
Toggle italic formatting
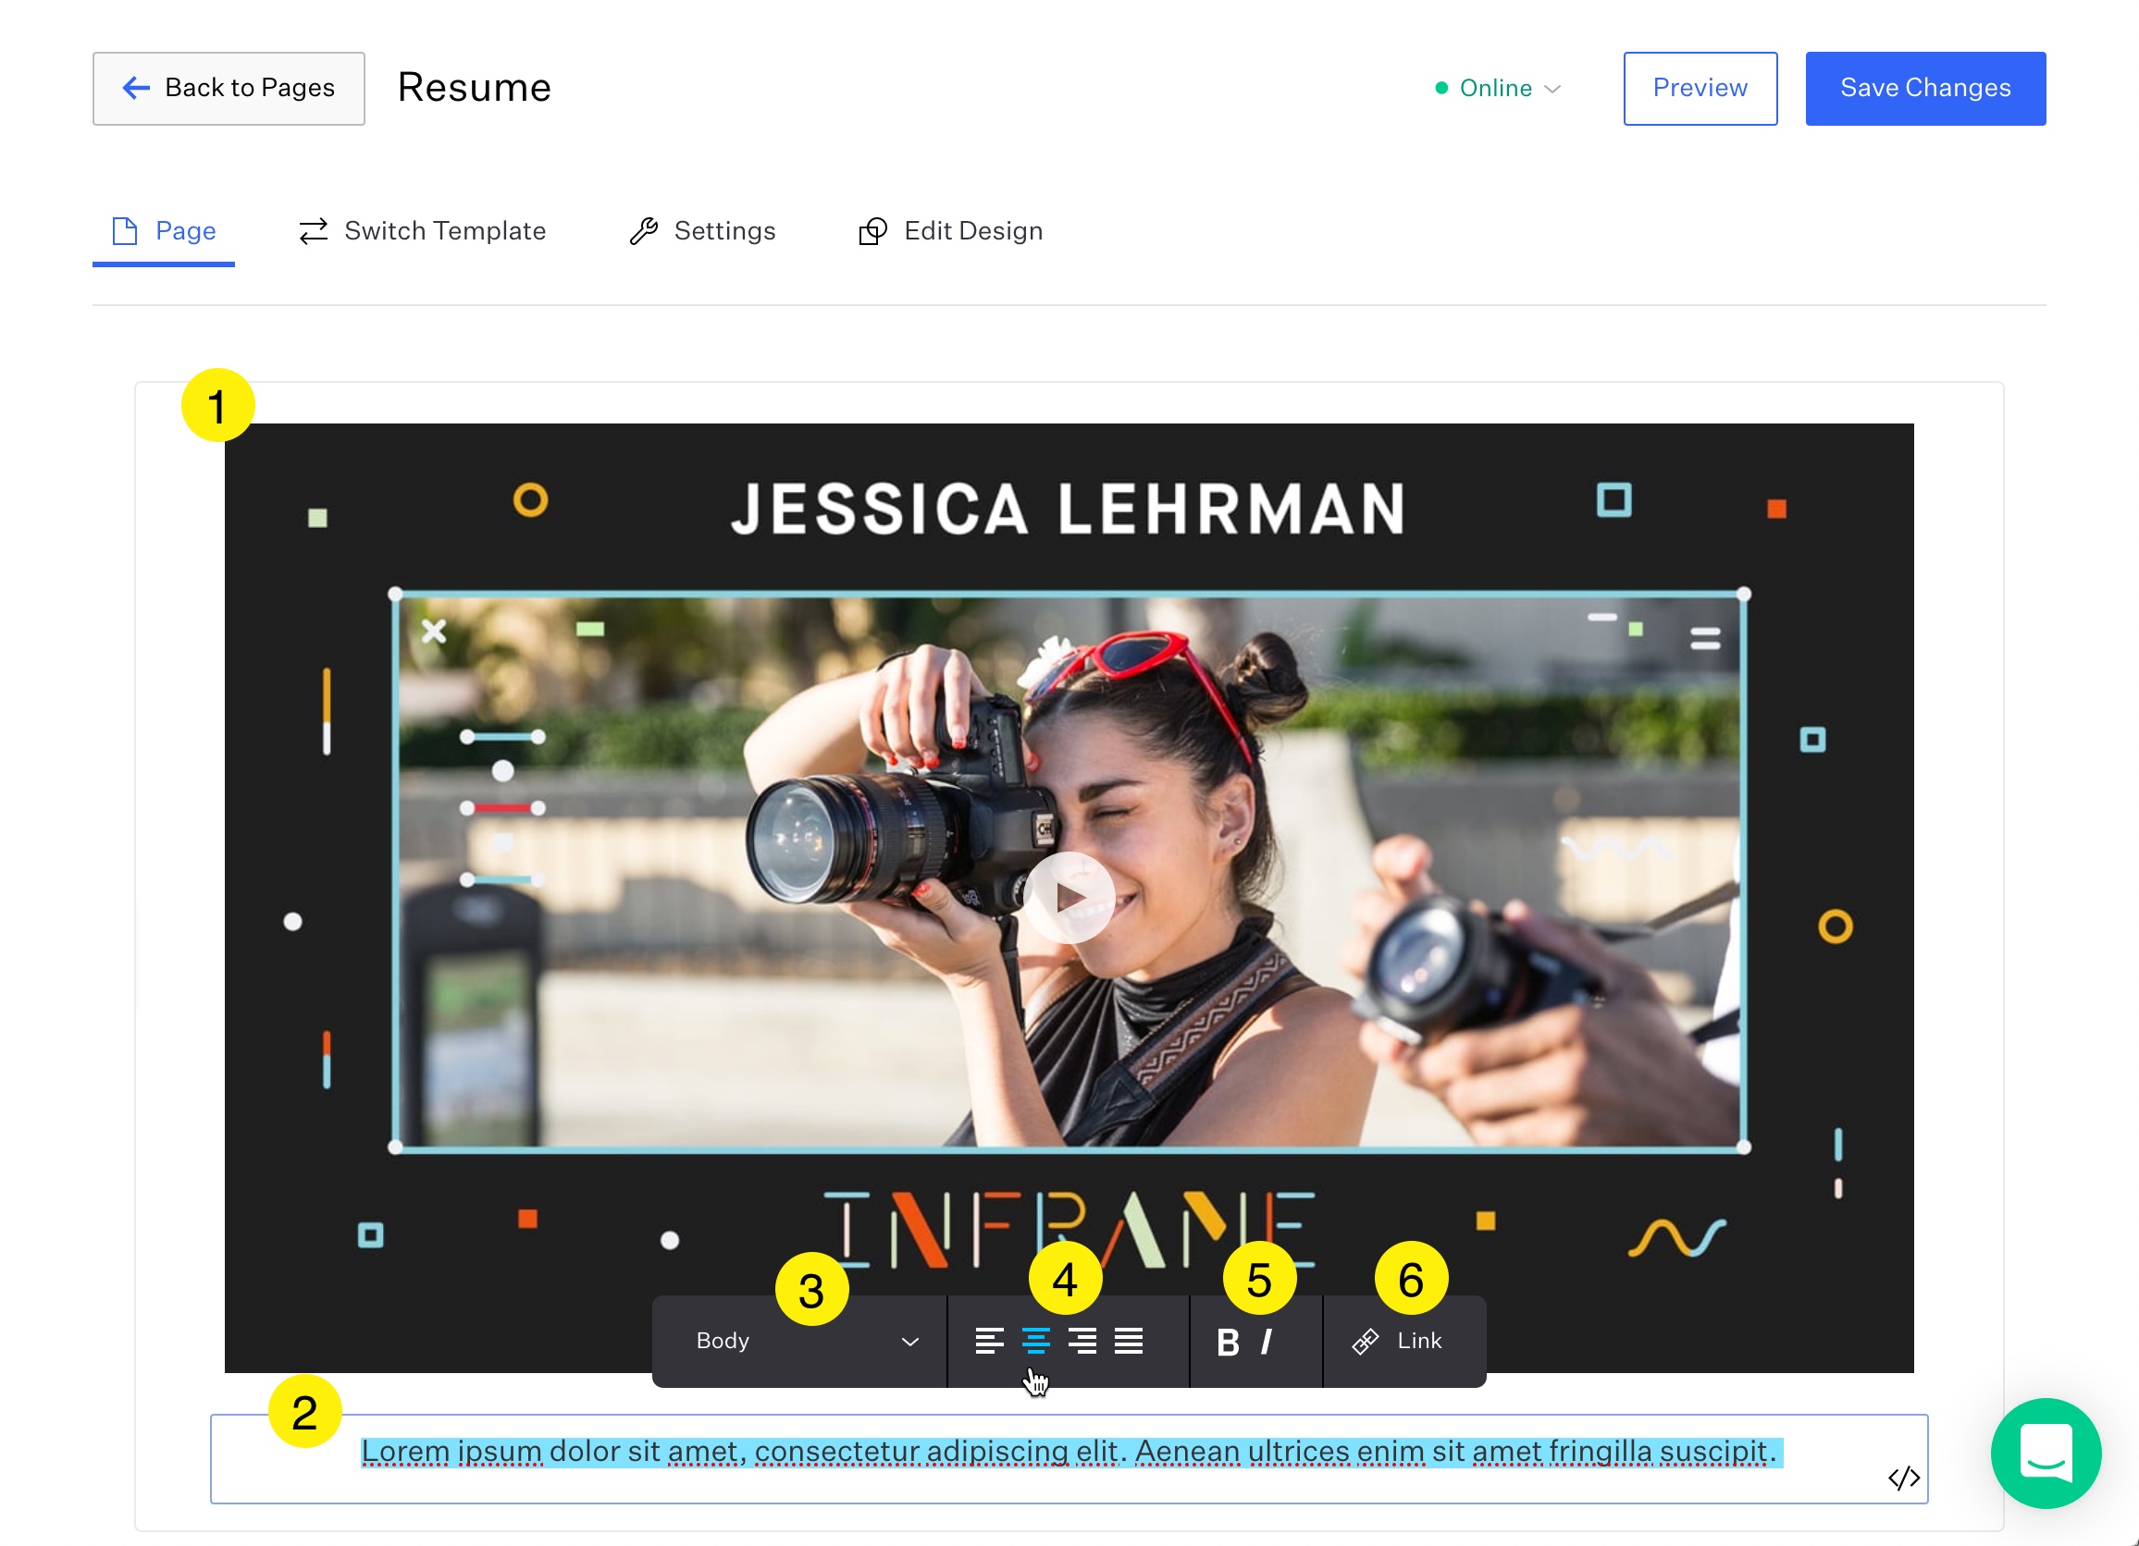(x=1267, y=1342)
